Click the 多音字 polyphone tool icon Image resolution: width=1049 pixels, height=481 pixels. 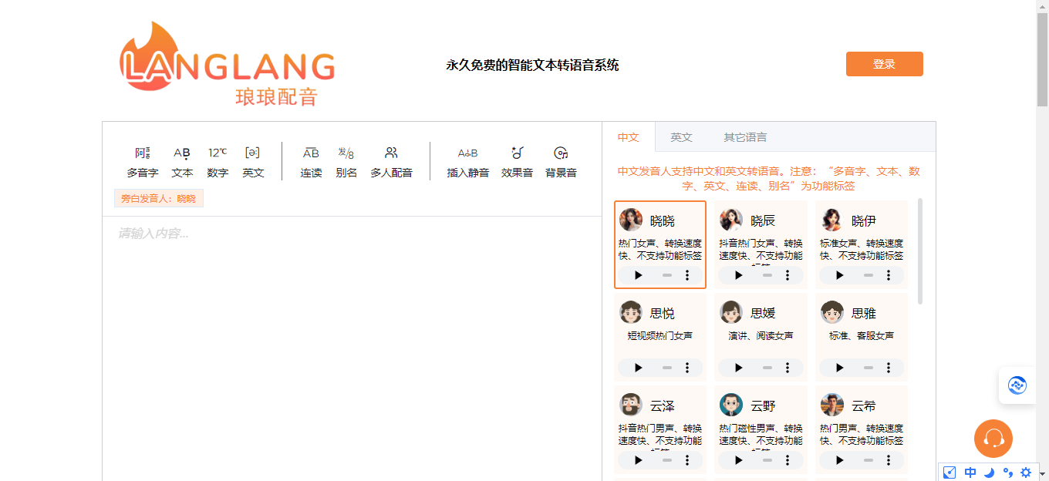point(143,153)
